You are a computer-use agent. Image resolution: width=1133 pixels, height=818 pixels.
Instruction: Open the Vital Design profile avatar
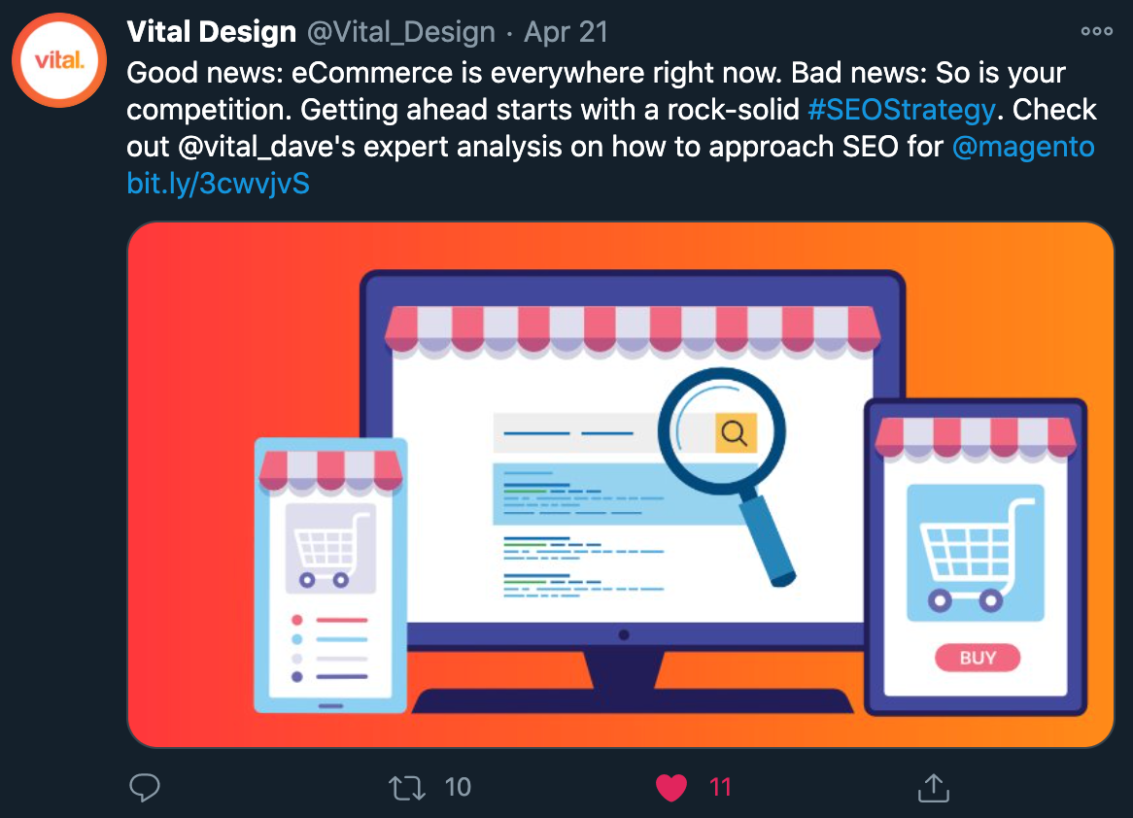[59, 60]
